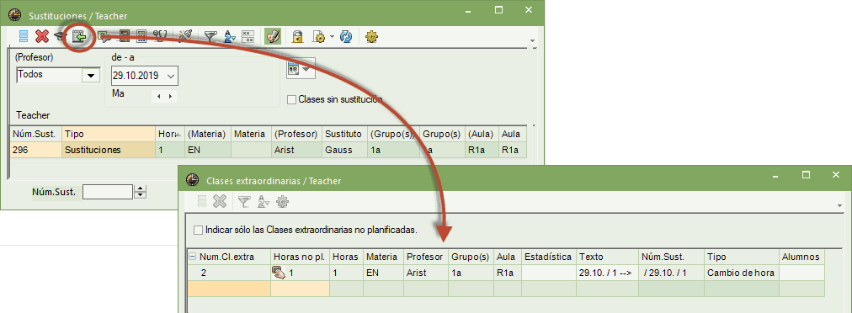Click the red X delete icon in Sustituciones toolbar
The height and width of the screenshot is (313, 852).
coord(42,36)
